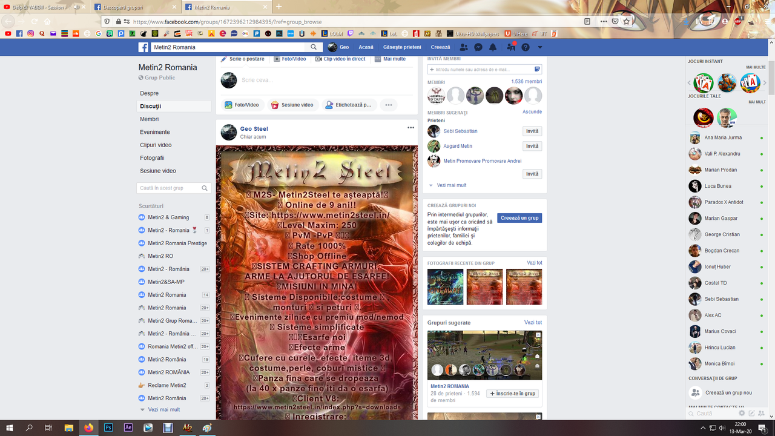Bookmark this page with the star icon
The width and height of the screenshot is (775, 436).
(x=627, y=21)
